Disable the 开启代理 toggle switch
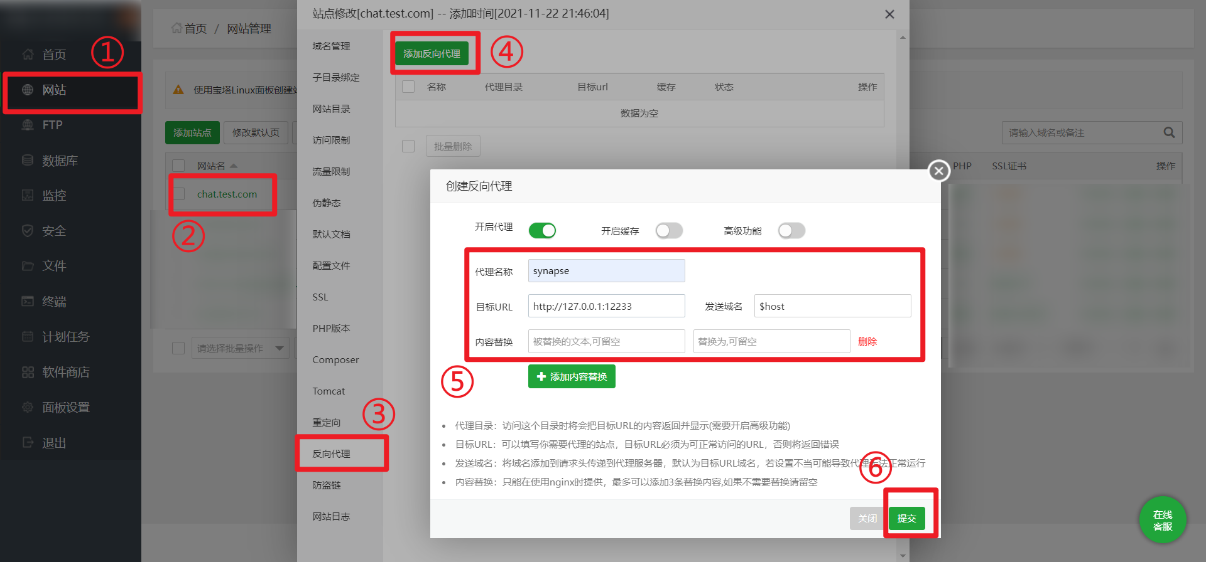Screen dimensions: 1206x562 click(542, 231)
